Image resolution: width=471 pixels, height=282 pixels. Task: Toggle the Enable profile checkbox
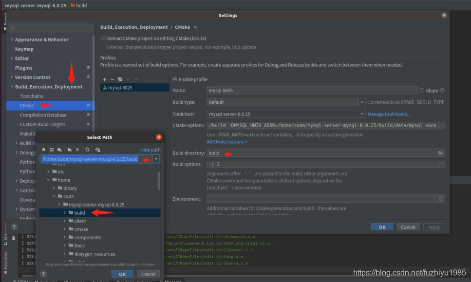[x=174, y=79]
